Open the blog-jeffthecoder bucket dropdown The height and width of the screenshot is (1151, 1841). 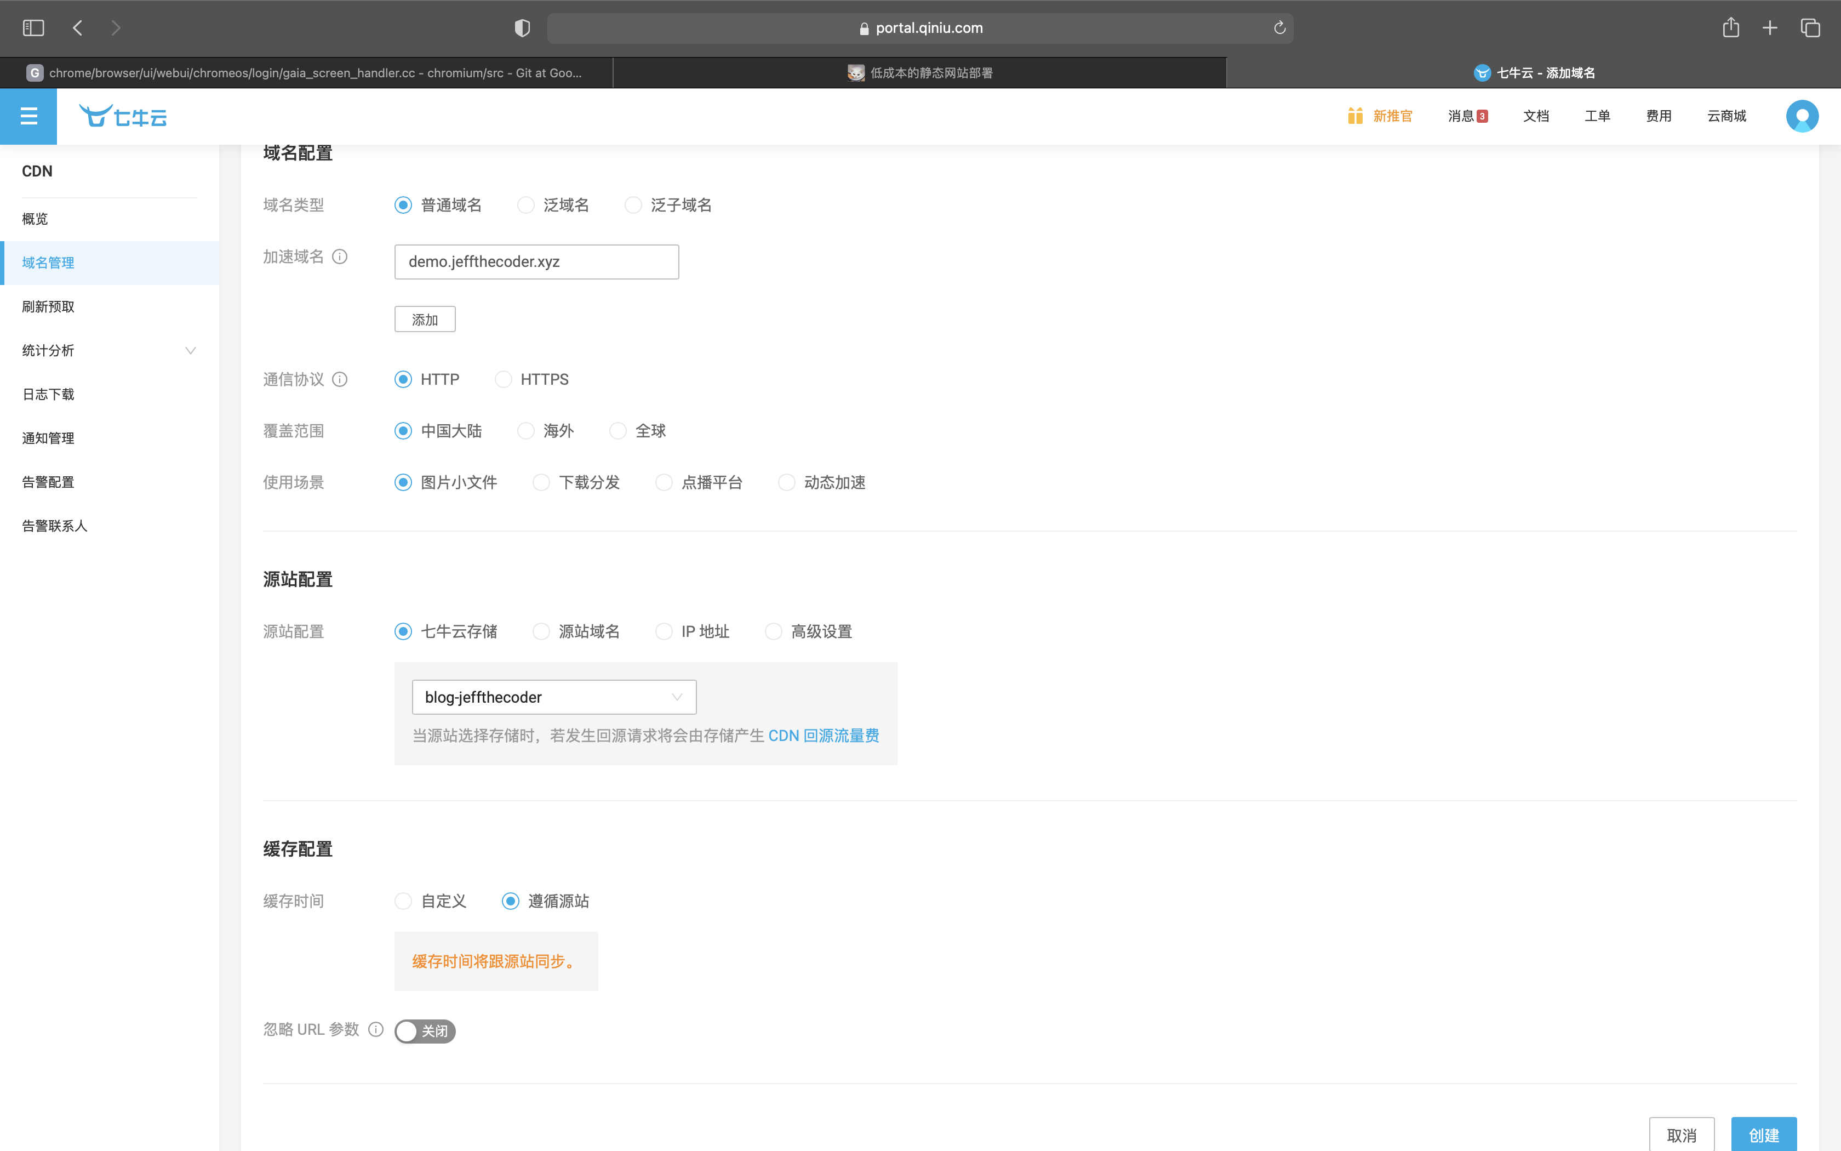[554, 697]
